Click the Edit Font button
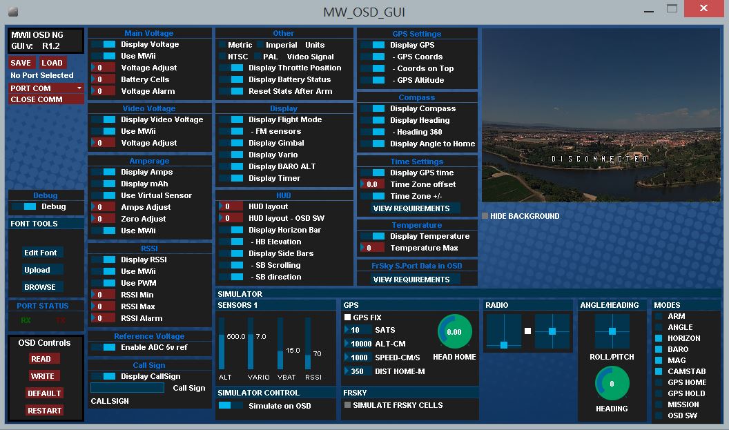Viewport: 729px width, 430px height. point(41,253)
